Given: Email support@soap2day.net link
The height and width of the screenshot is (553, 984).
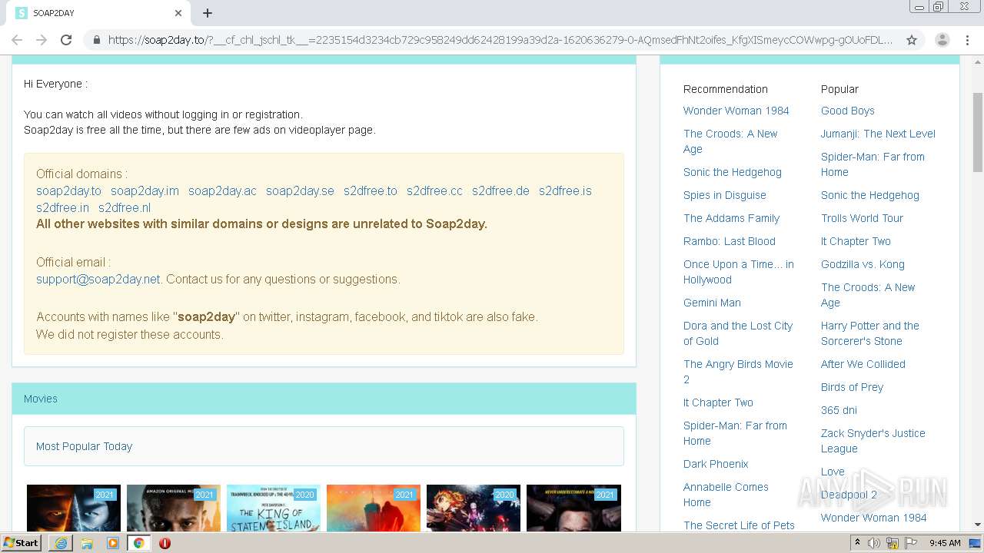Looking at the screenshot, I should (98, 279).
